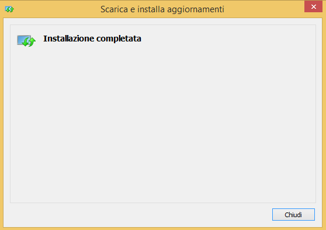
Task: Click the empty title bar space beside the update icon
Action: [x=56, y=9]
